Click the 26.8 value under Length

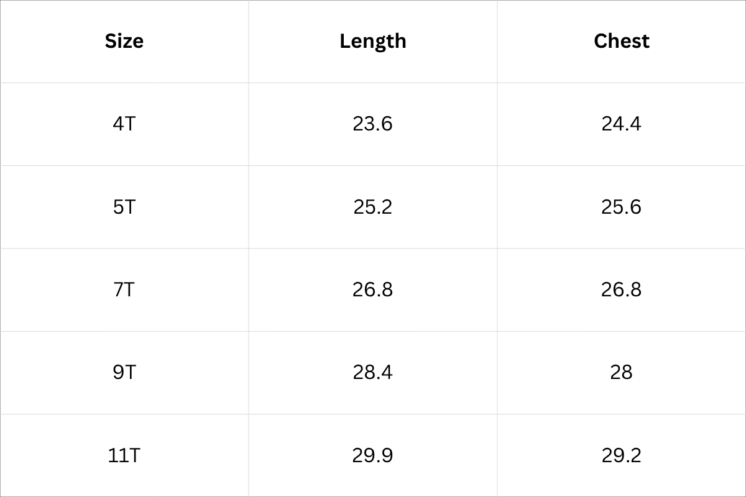tap(373, 290)
